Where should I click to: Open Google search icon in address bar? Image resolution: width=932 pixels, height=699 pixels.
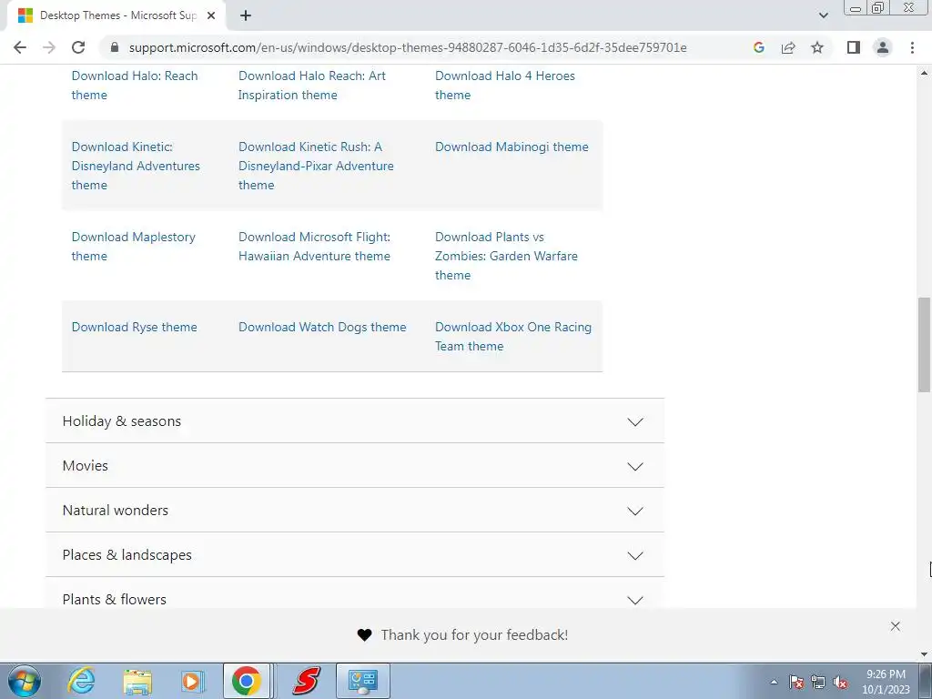(758, 47)
